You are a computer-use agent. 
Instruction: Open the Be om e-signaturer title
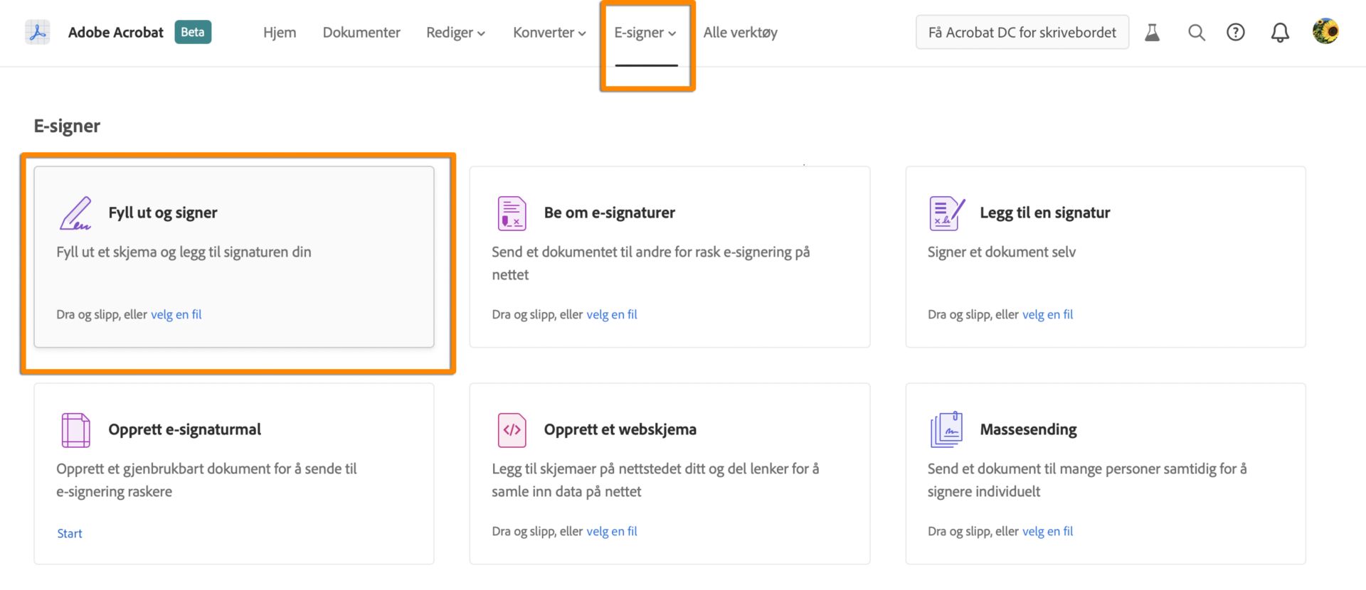[610, 213]
